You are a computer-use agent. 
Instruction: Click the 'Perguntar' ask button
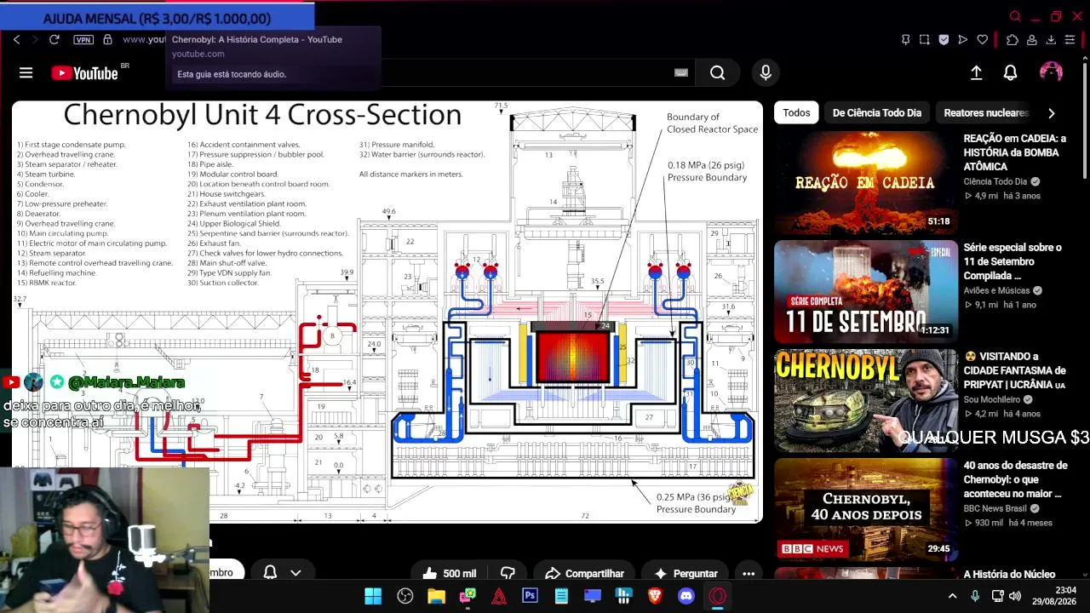click(686, 573)
